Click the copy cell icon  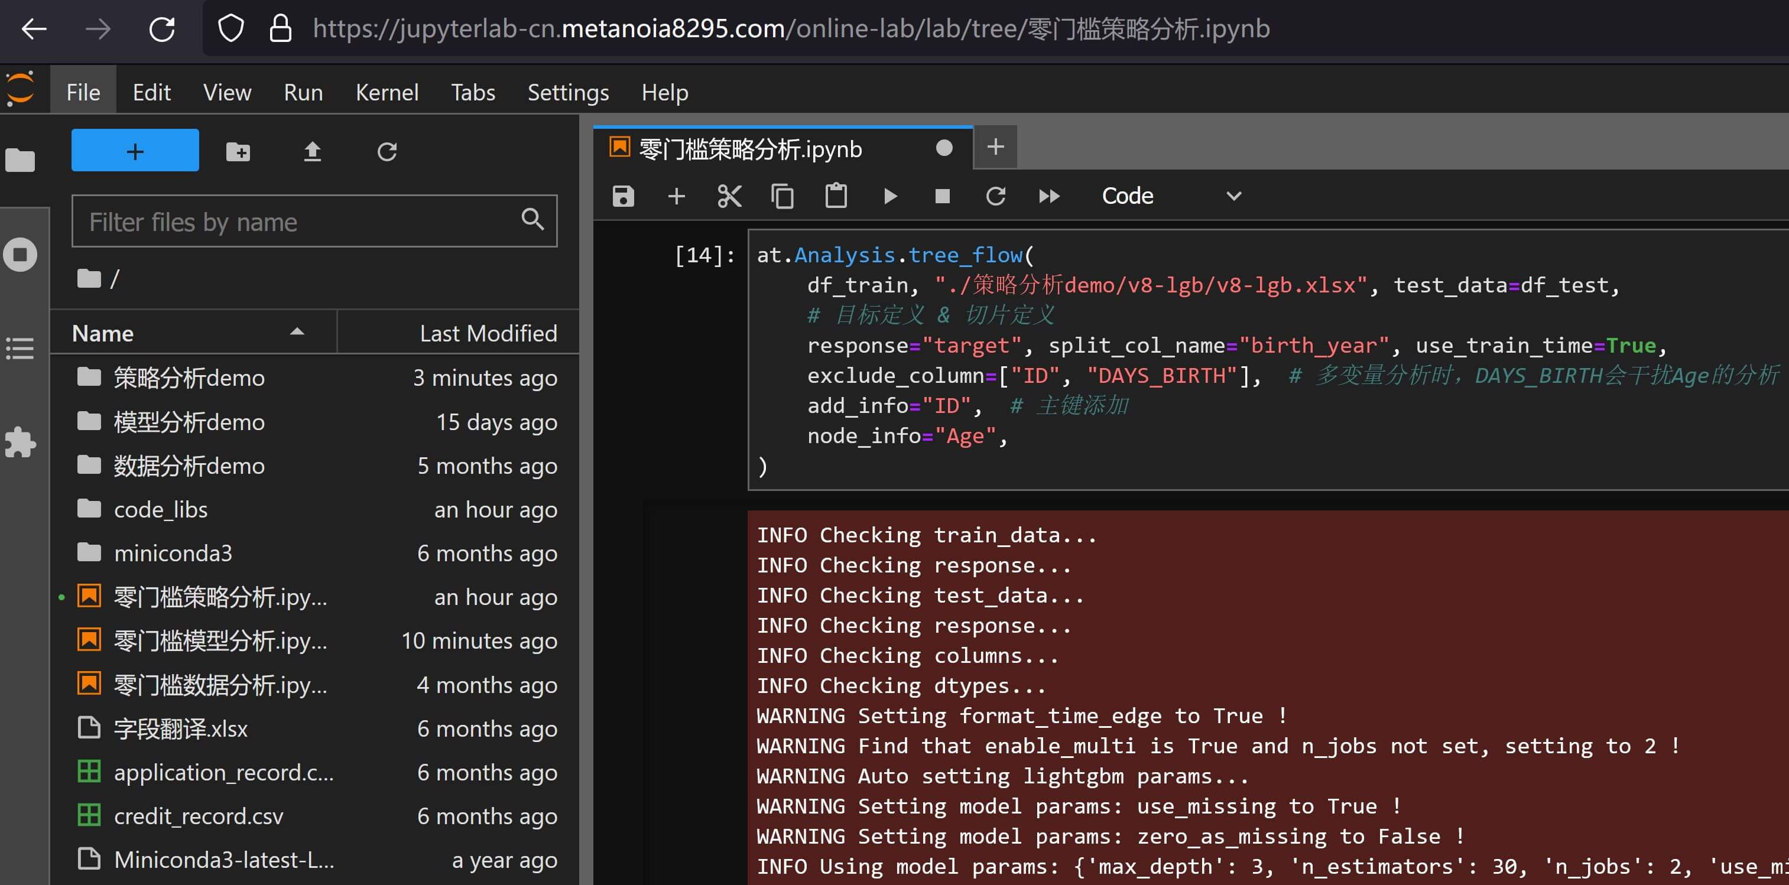782,196
